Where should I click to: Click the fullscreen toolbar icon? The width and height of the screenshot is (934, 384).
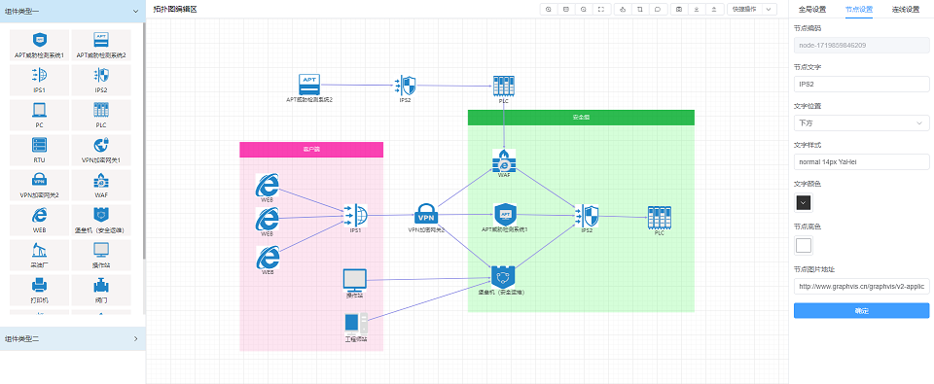coord(601,9)
